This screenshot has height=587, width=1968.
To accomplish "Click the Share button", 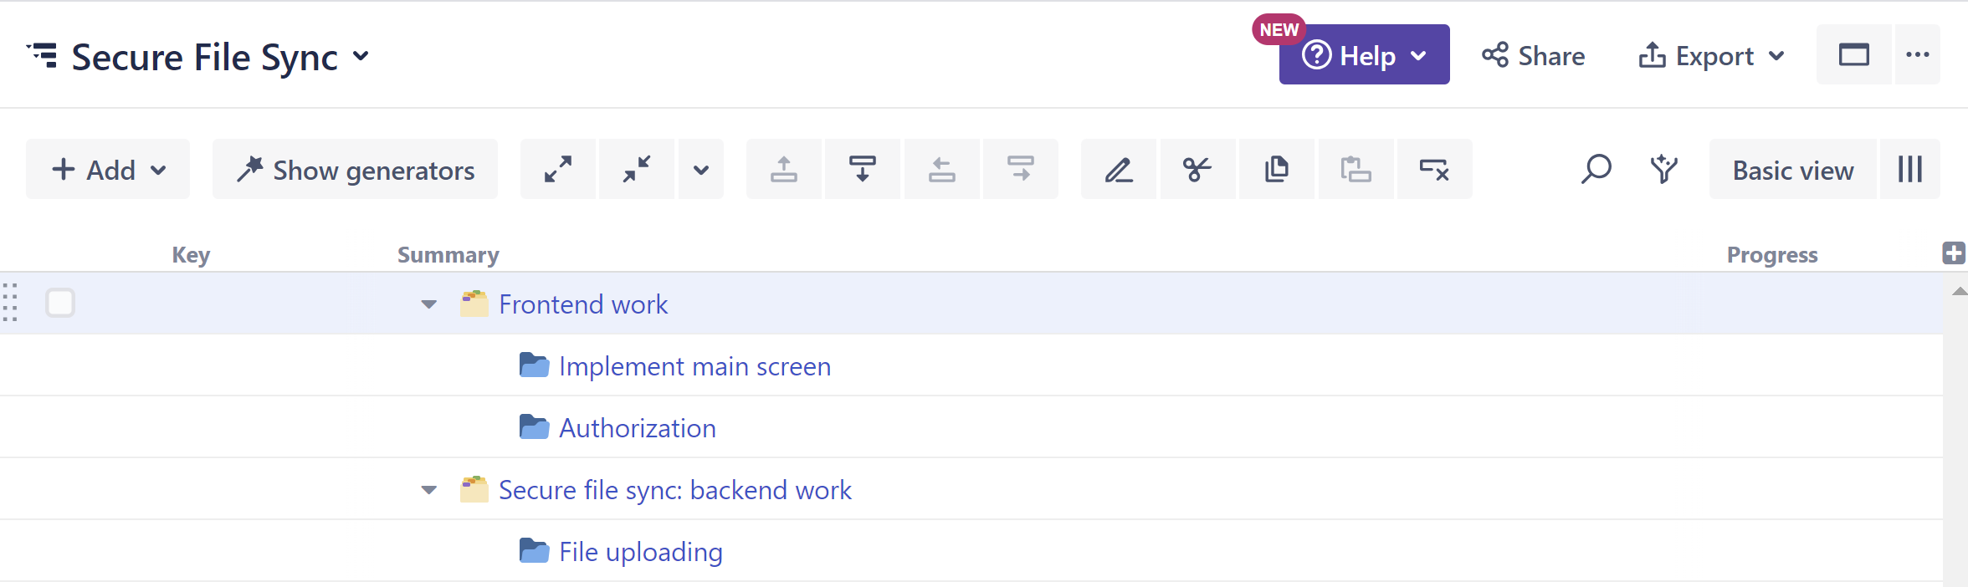I will (1533, 56).
